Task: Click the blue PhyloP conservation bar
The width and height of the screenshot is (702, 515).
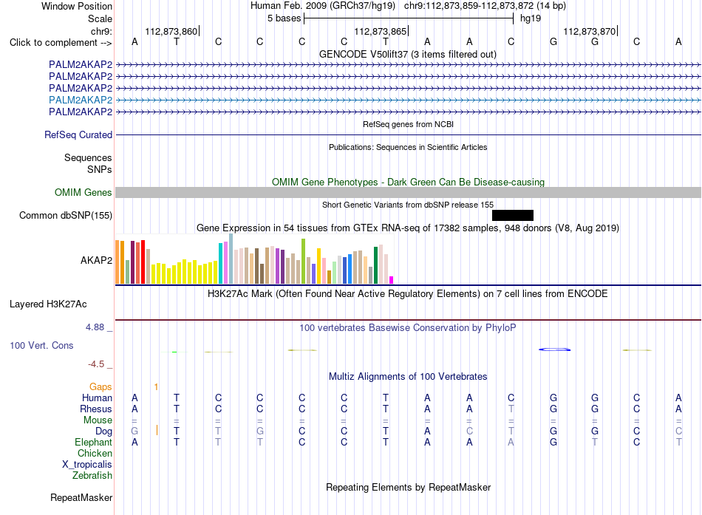Action: 555,349
